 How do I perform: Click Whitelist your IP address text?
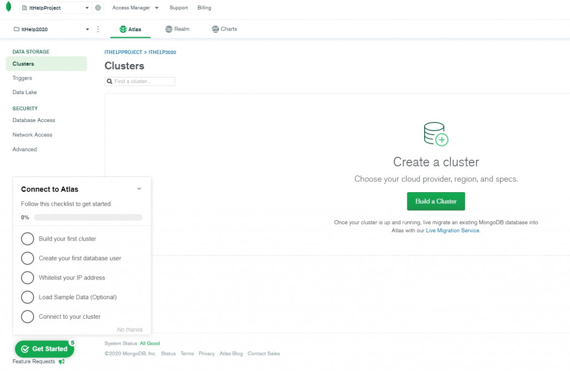pos(72,278)
